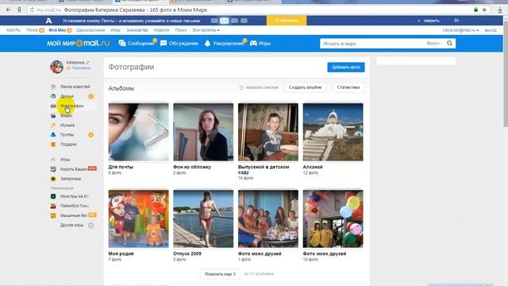Reload the page in the address bar
508x286 pixels.
pyautogui.click(x=32, y=10)
